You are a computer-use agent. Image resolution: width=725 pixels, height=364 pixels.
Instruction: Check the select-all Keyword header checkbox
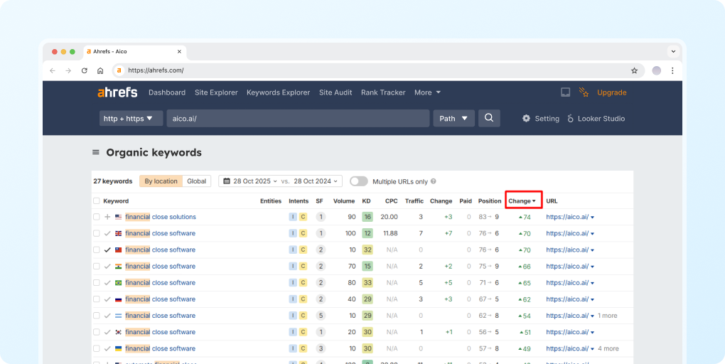point(97,201)
